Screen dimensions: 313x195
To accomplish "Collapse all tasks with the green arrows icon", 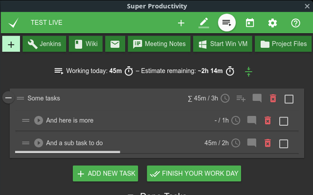I will [x=248, y=71].
